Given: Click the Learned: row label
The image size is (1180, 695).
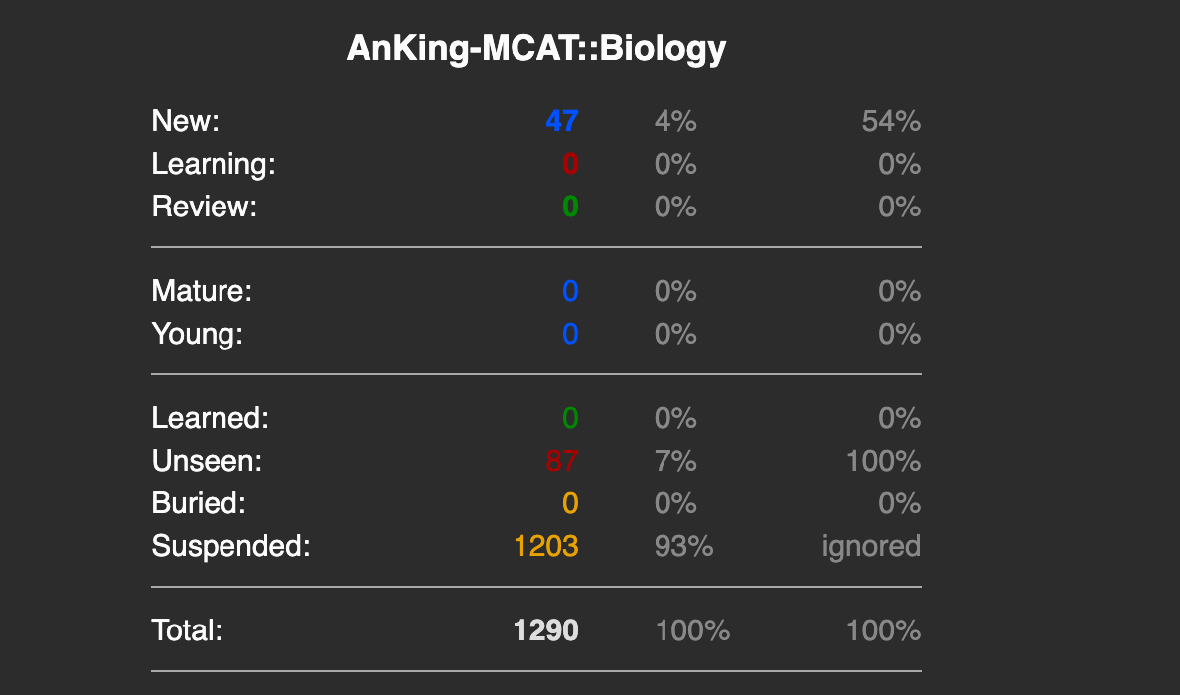Looking at the screenshot, I should point(210,418).
